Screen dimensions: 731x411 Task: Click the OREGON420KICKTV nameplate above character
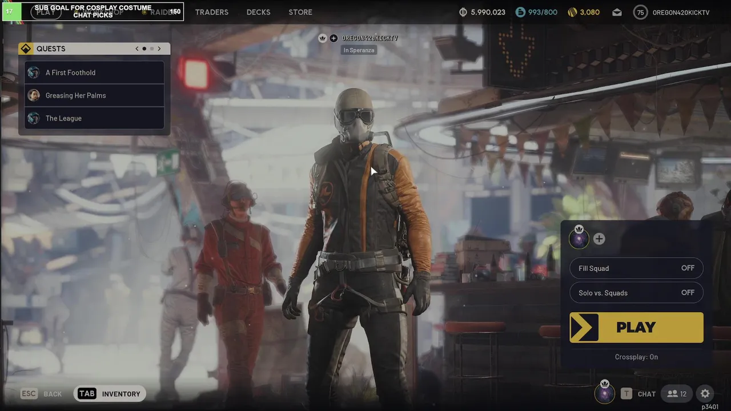[370, 38]
